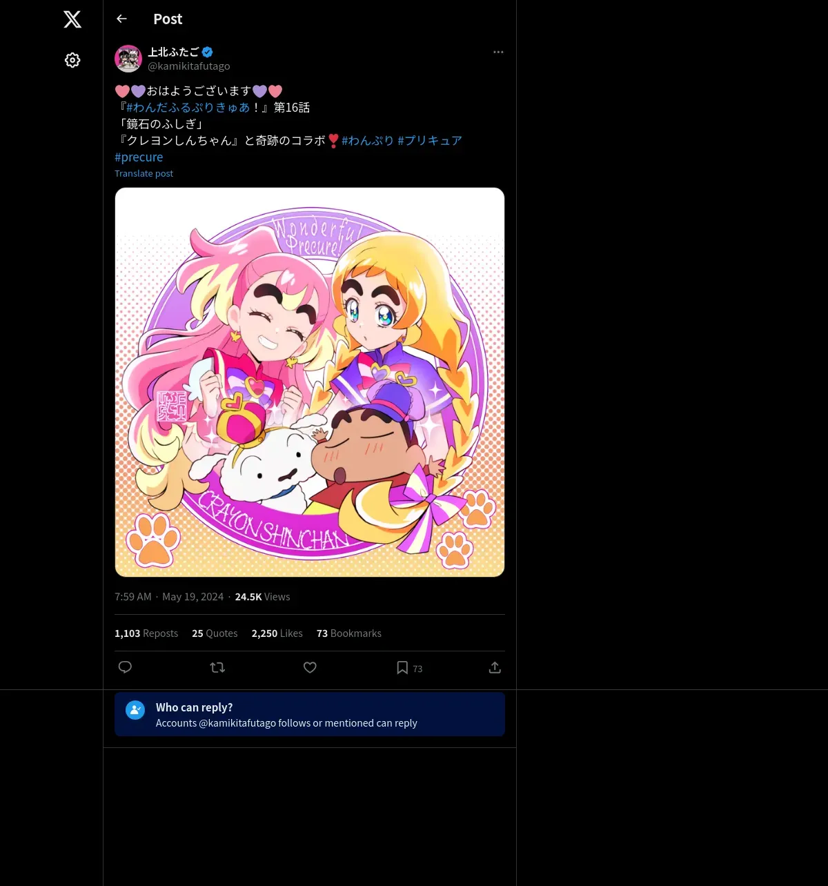Like the post with heart icon

[310, 667]
